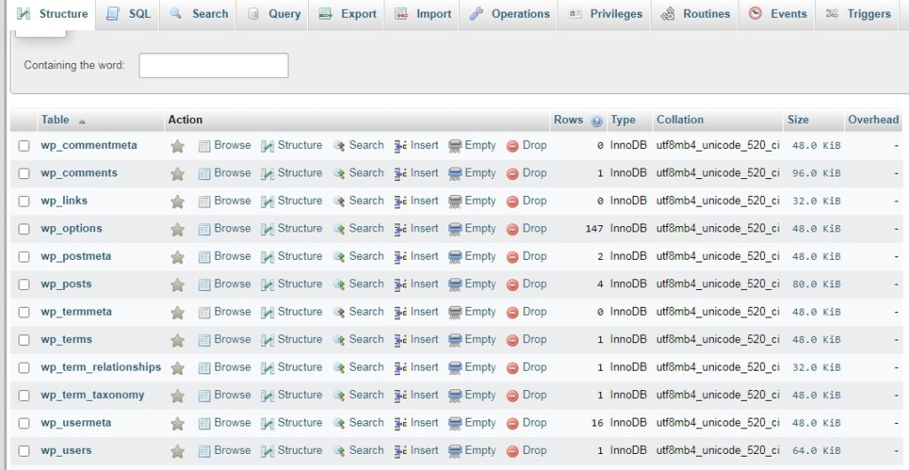The height and width of the screenshot is (470, 909).
Task: Open wp_commentmeta table link
Action: click(x=89, y=145)
